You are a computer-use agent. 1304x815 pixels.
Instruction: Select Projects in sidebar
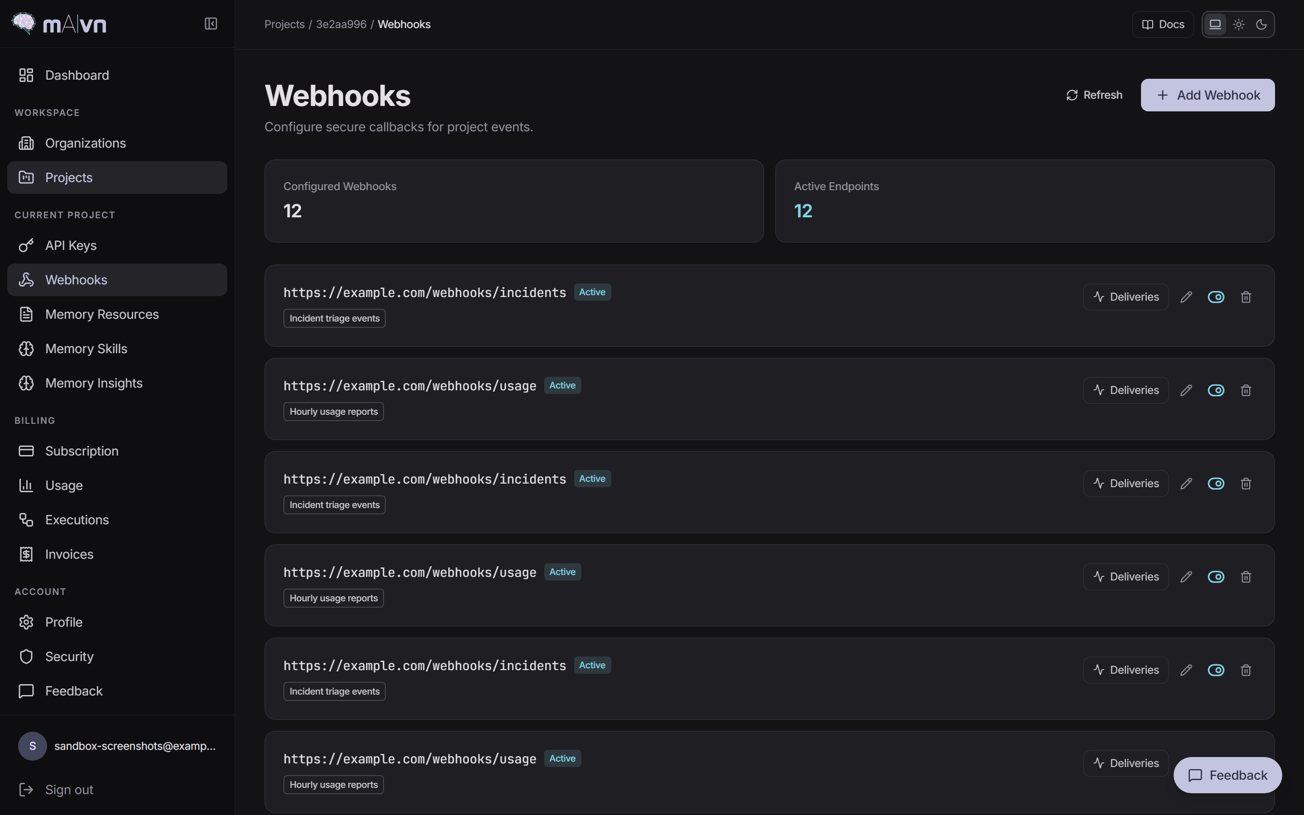(x=117, y=177)
